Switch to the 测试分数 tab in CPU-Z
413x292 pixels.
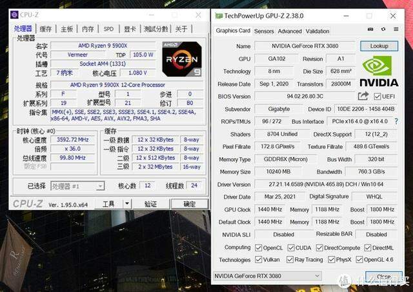point(156,29)
